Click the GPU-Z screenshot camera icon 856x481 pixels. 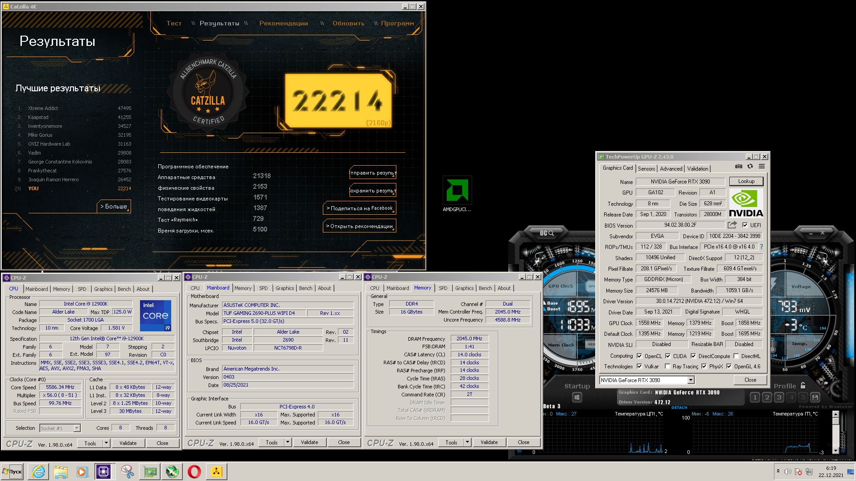739,167
